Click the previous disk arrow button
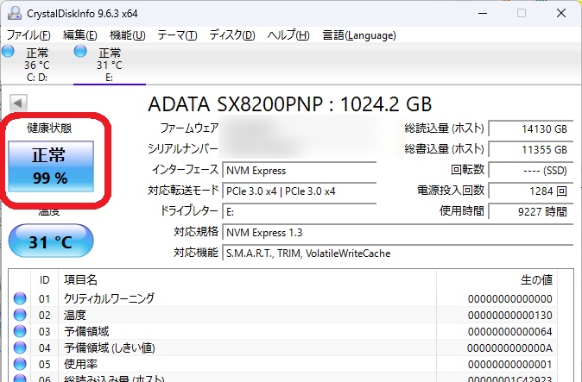Viewport: 582px width, 382px height. (x=18, y=103)
